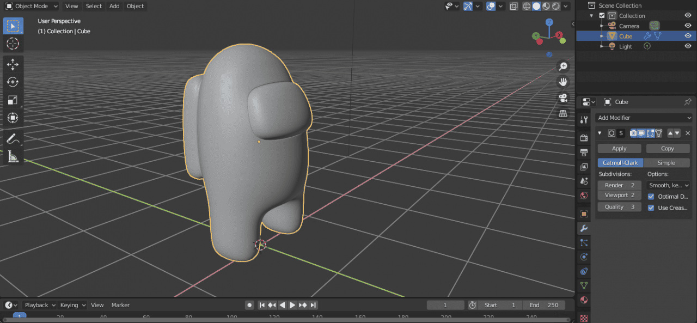Open the Material Properties tab
This screenshot has width=697, height=323.
point(584,300)
